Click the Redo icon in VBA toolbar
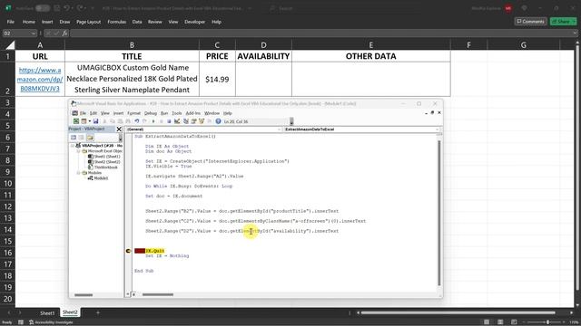The width and height of the screenshot is (581, 326). (144, 121)
